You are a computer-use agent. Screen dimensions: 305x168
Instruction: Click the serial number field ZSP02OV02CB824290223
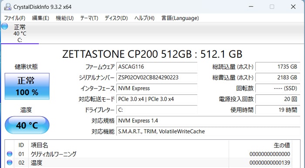click(157, 78)
